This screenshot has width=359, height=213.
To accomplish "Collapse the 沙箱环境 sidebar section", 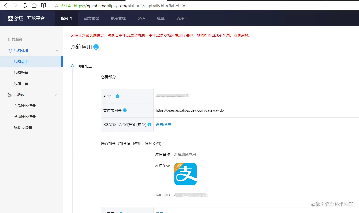I will (x=57, y=51).
